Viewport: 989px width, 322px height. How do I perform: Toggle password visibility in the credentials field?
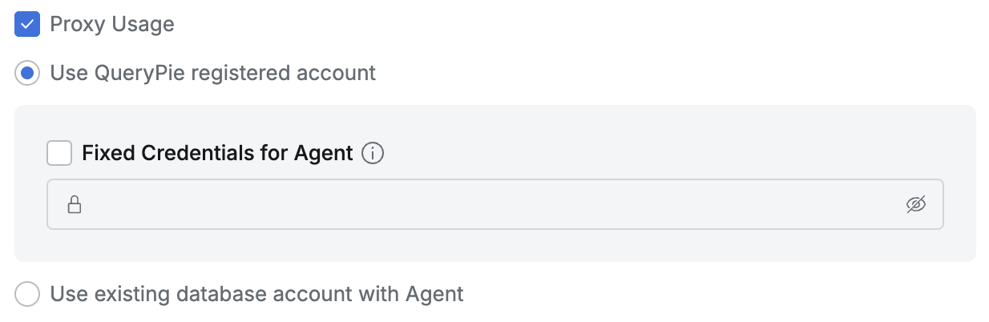916,205
